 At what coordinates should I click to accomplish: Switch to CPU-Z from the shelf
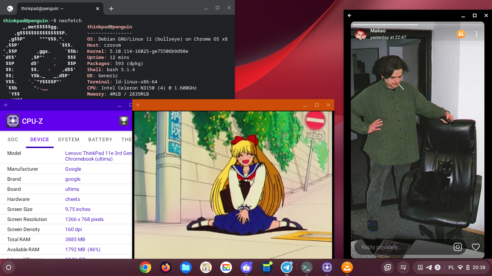pyautogui.click(x=327, y=267)
